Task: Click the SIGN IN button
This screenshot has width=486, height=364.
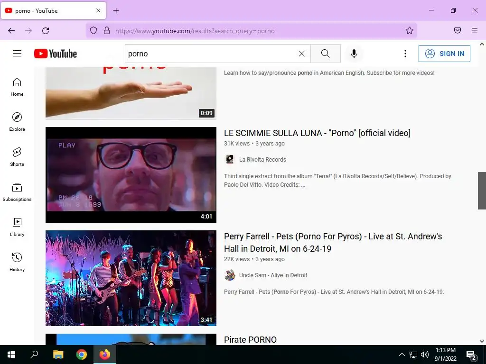Action: [x=444, y=54]
